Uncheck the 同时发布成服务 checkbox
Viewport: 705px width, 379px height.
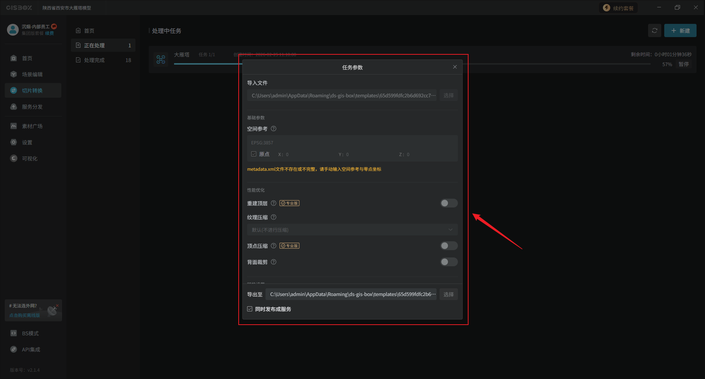(250, 309)
